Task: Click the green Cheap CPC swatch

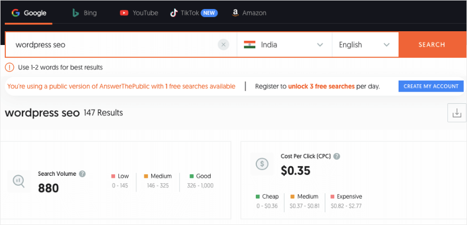Action: (x=257, y=197)
